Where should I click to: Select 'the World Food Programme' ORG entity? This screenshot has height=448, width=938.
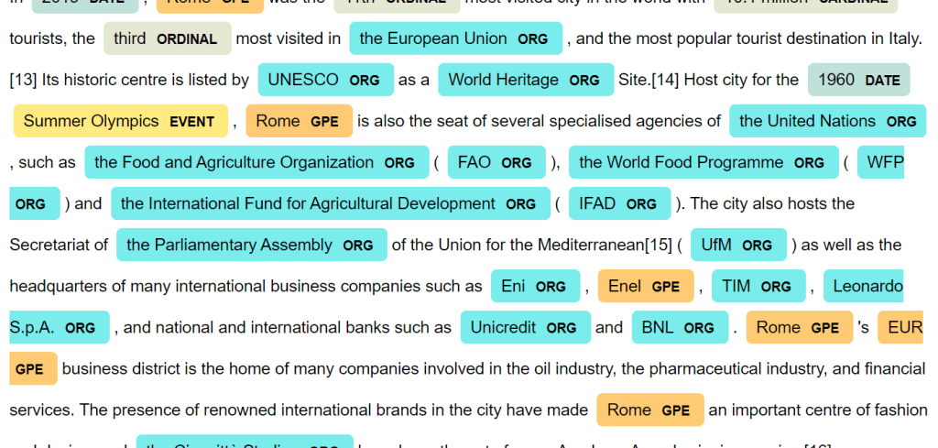coord(703,162)
